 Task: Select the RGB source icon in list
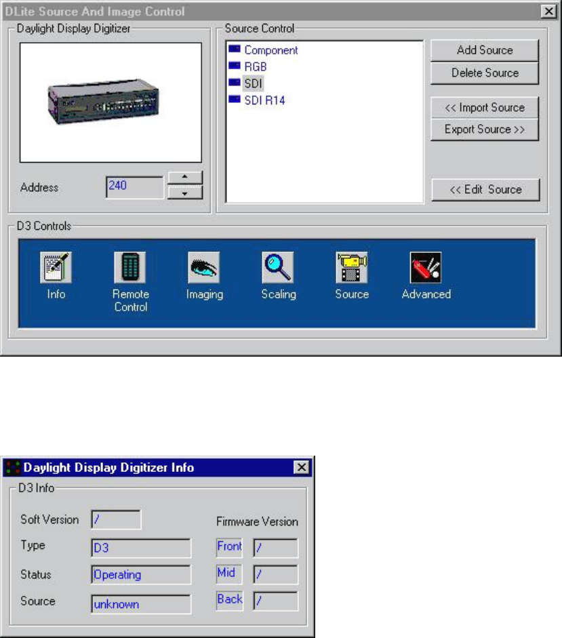pyautogui.click(x=235, y=66)
